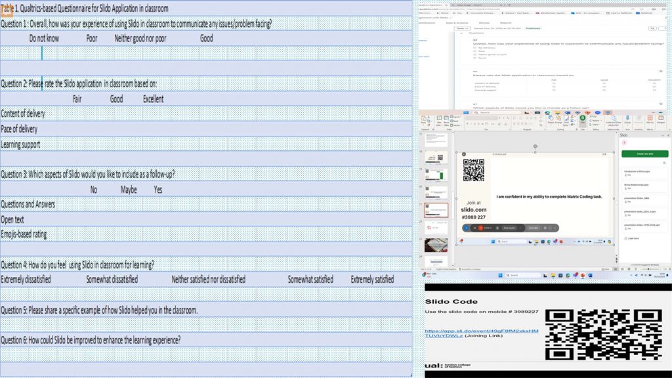Click the Bold formatting icon in ribbon
Screen dimensions: 672x378
click(467, 124)
